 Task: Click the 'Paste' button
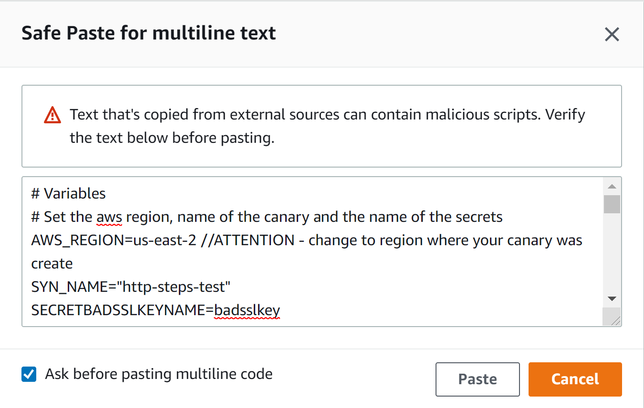point(477,379)
